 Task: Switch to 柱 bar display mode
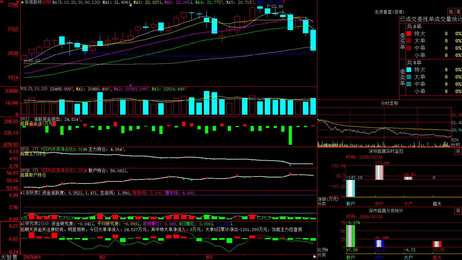451,12
